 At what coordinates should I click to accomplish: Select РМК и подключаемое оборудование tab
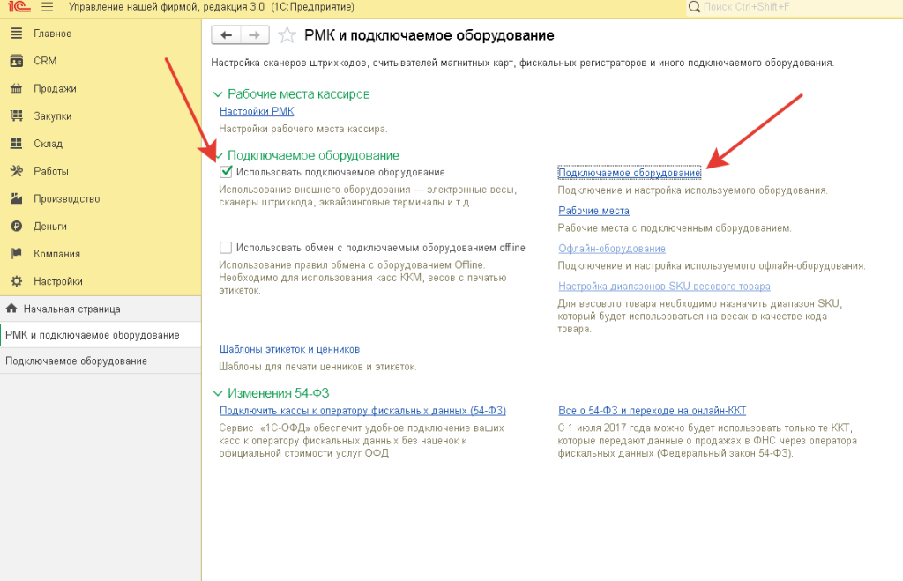101,335
